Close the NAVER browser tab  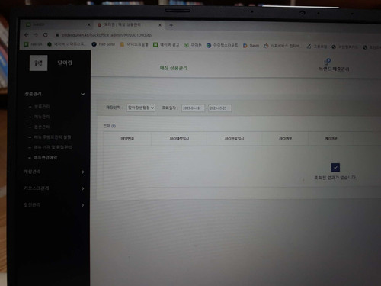coord(89,24)
